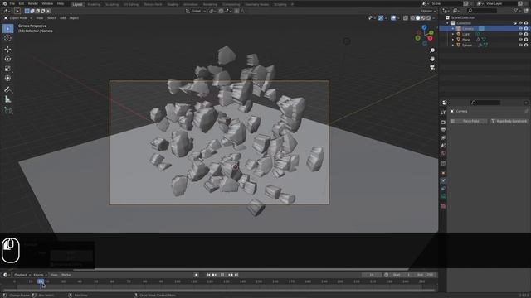Toggle auto keying record button

pyautogui.click(x=197, y=275)
